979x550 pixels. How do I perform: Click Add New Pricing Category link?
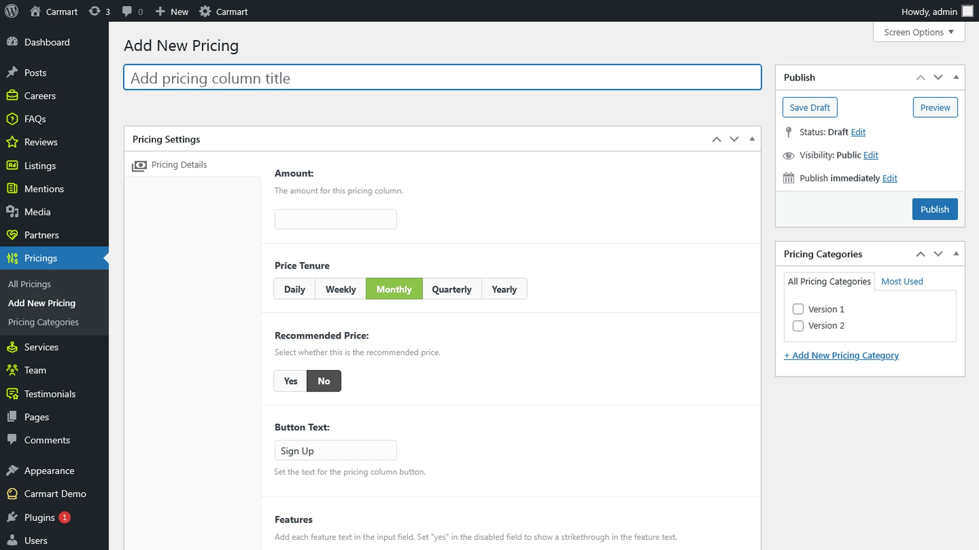click(x=841, y=355)
